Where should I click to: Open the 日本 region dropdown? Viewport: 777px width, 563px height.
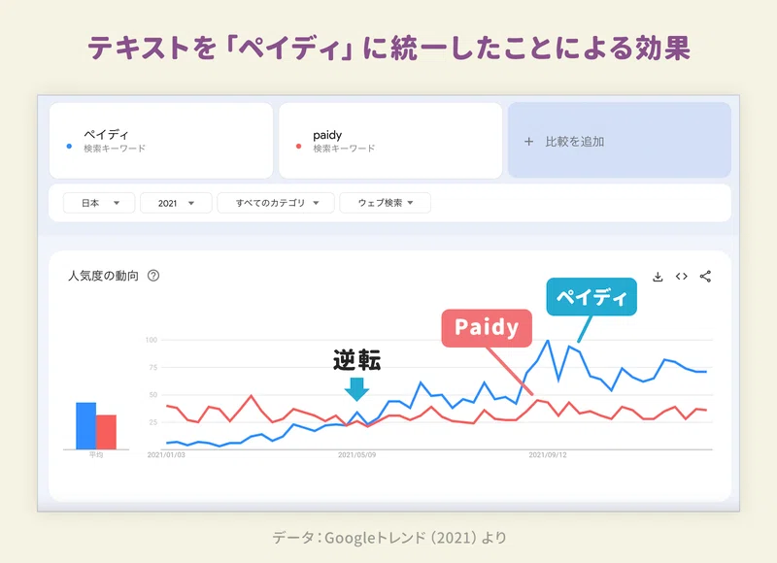click(99, 203)
